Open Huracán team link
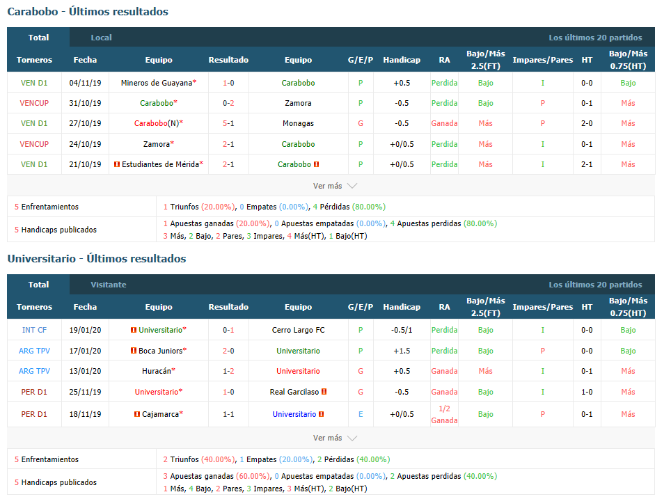Image resolution: width=671 pixels, height=499 pixels. [158, 371]
